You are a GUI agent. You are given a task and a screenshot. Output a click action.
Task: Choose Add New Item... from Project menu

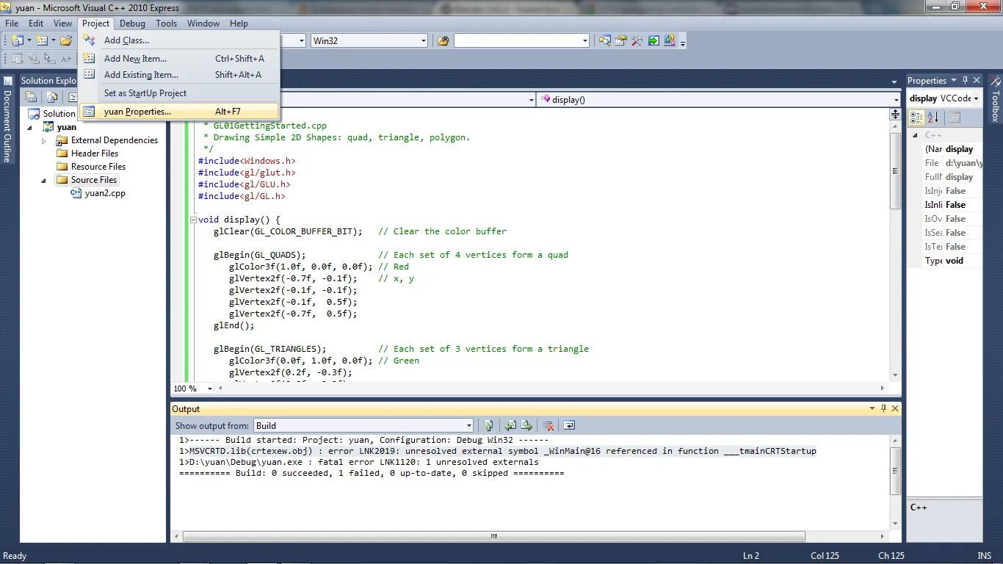135,59
